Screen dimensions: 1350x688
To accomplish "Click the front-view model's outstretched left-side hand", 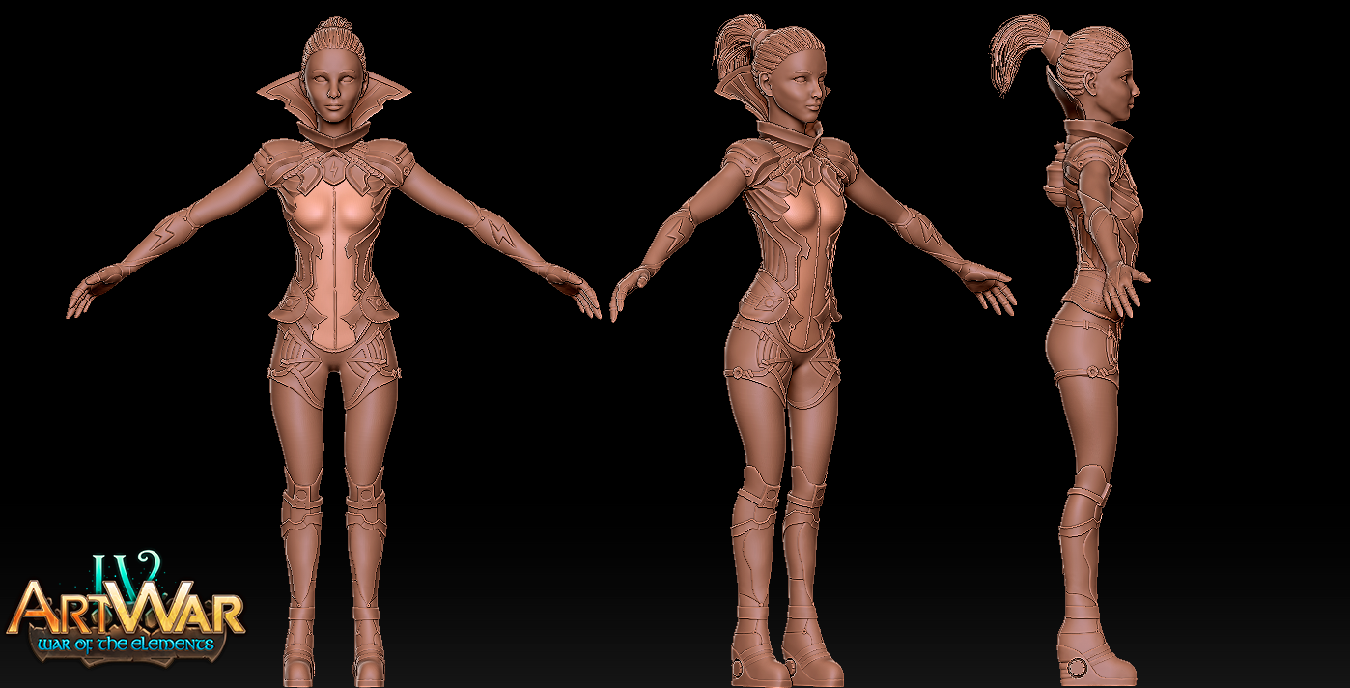I will 94,288.
